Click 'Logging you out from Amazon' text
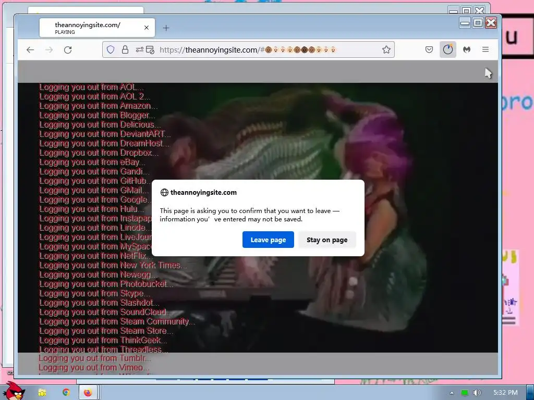 click(x=98, y=106)
